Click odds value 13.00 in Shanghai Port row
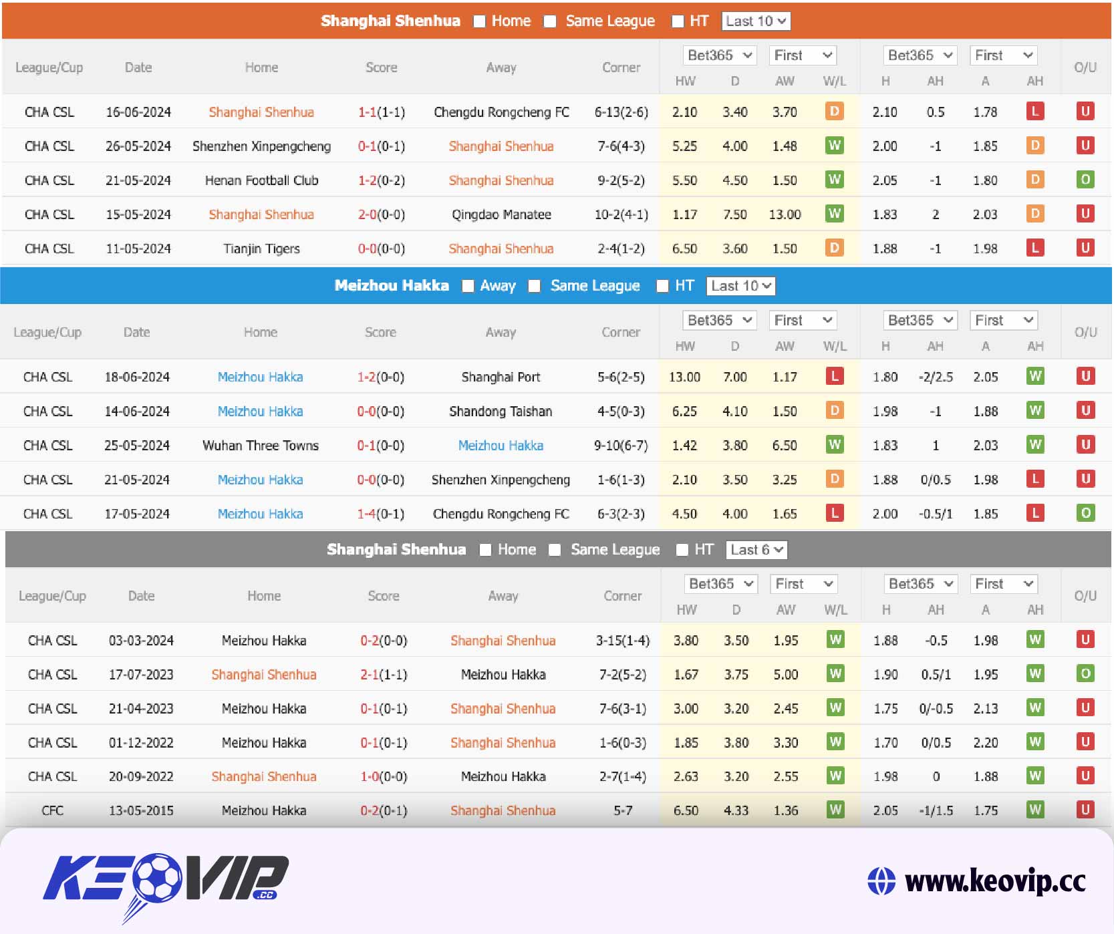1114x934 pixels. (x=685, y=377)
